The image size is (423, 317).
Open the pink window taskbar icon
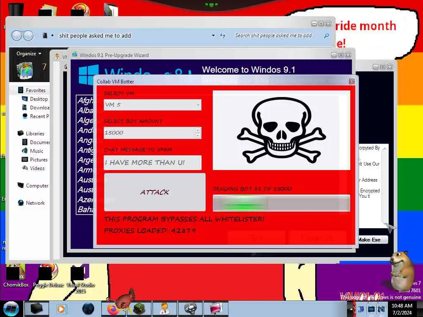[x=216, y=309]
